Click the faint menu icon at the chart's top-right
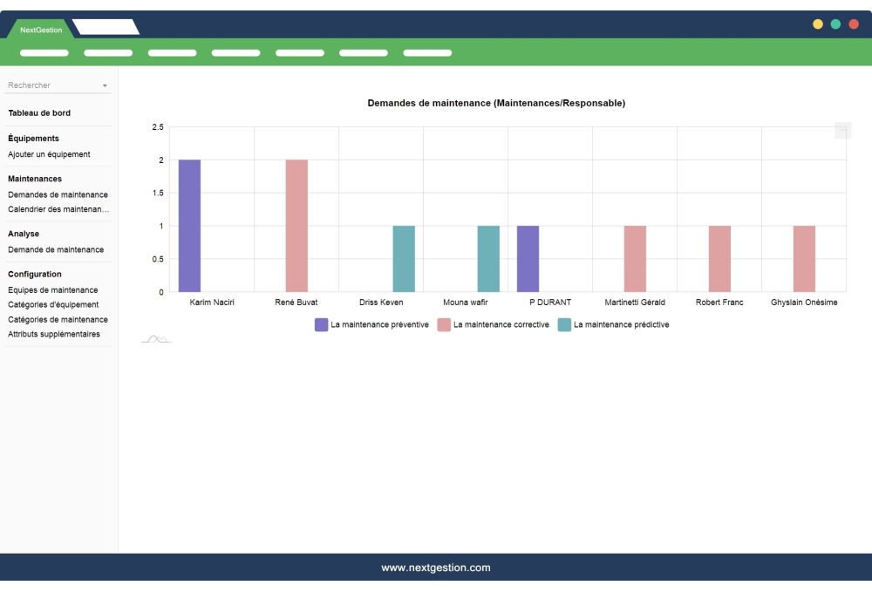Viewport: 872px width, 592px height. point(842,131)
